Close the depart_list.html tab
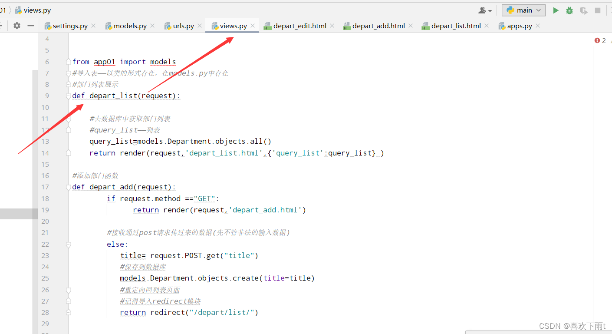The height and width of the screenshot is (334, 612). pyautogui.click(x=487, y=26)
